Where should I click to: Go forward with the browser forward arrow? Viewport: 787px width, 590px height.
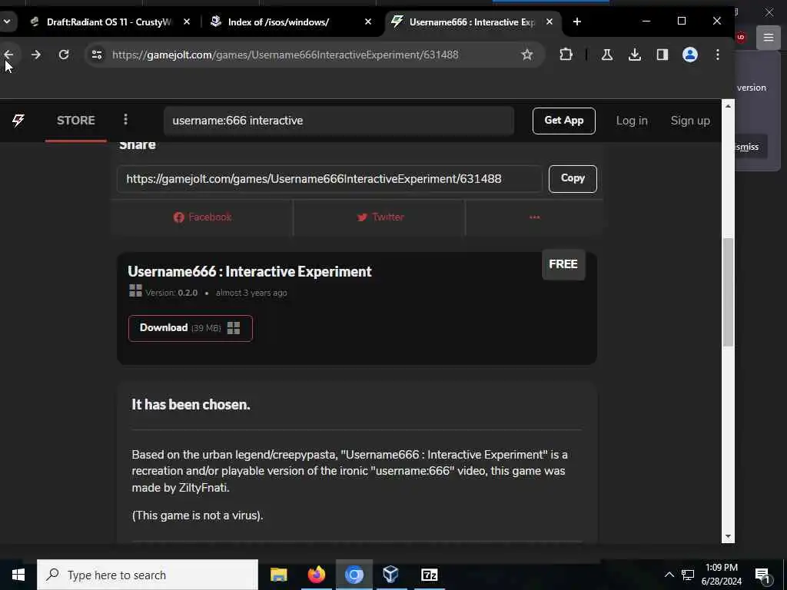click(x=35, y=55)
